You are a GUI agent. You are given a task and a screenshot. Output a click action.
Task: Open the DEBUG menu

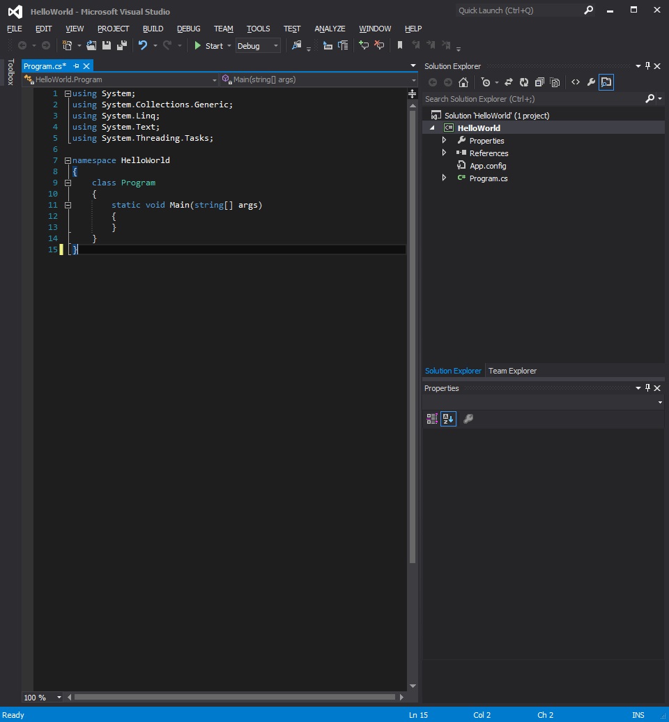click(188, 29)
